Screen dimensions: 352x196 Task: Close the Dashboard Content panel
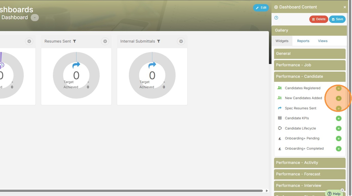tap(345, 7)
